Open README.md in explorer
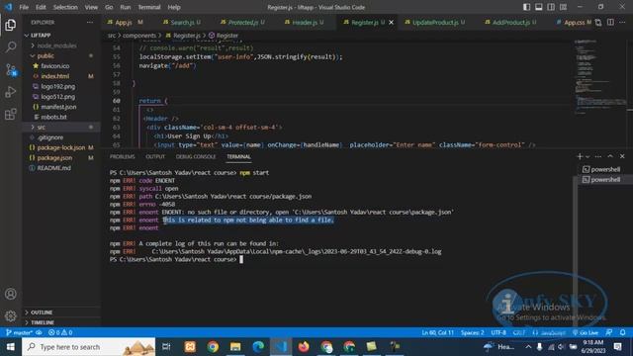Viewport: 633px width, 356px height. (x=60, y=168)
